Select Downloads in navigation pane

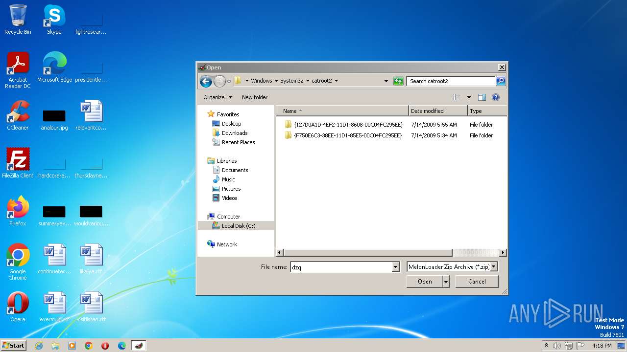235,133
